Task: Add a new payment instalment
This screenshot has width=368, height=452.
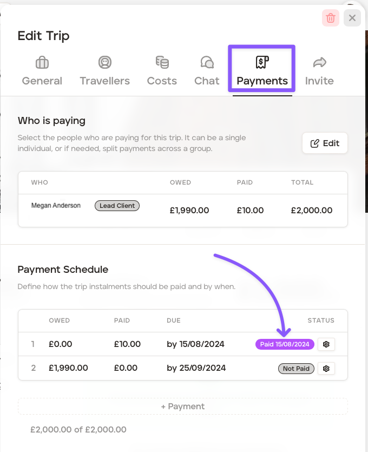Action: coord(182,407)
